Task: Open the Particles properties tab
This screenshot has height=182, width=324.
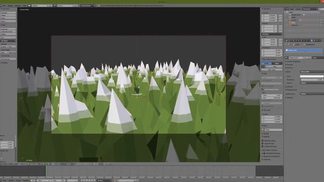Action: (x=317, y=40)
